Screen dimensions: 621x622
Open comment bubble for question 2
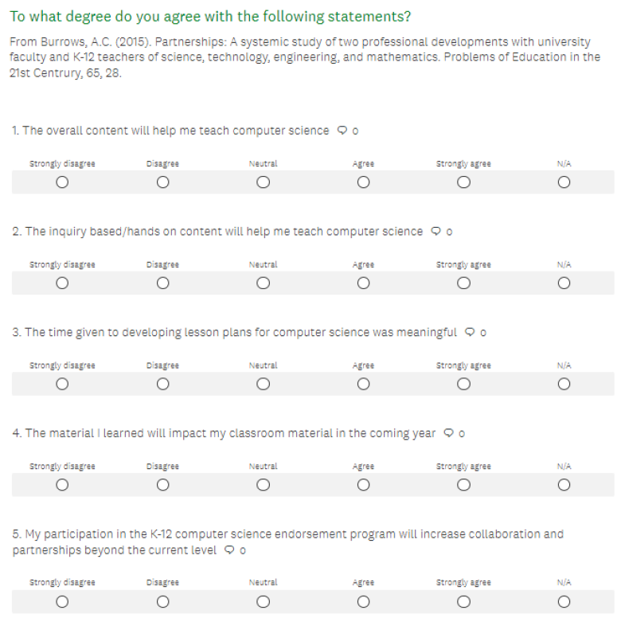pyautogui.click(x=436, y=232)
